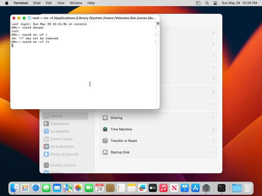Open App Store in the Dock
The image size is (262, 196).
coord(195,188)
